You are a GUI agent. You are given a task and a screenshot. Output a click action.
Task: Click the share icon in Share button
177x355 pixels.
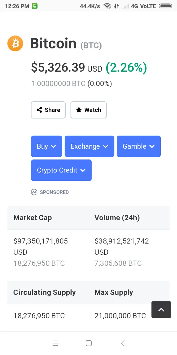pos(39,110)
